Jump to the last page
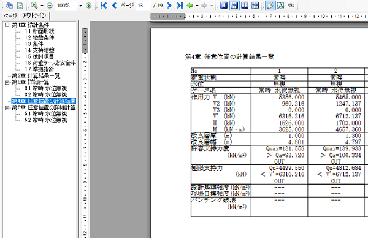This screenshot has width=368, height=238. point(180,6)
